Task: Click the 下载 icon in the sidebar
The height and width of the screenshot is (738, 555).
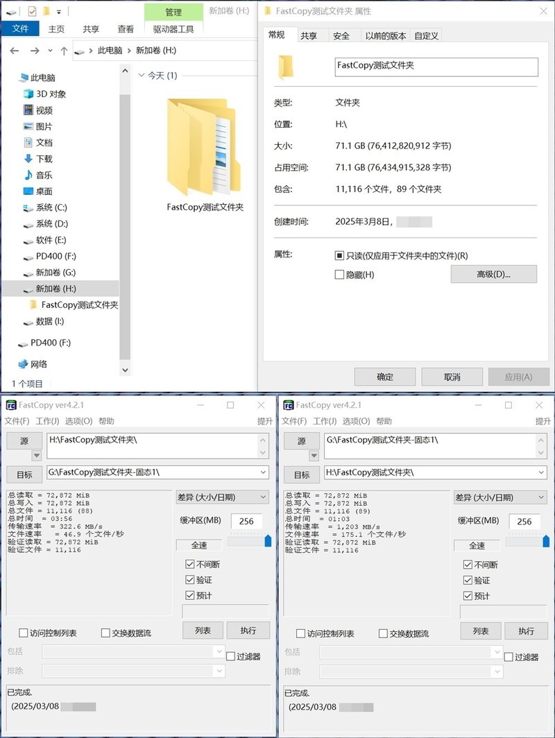Action: [28, 159]
